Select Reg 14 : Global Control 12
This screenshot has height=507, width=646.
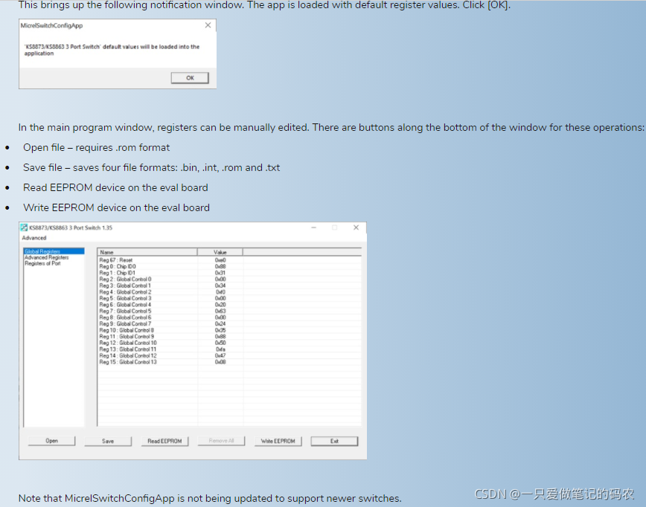point(229,355)
